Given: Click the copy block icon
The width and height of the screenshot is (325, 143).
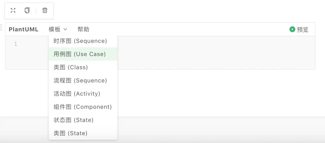Looking at the screenshot, I should [x=27, y=10].
